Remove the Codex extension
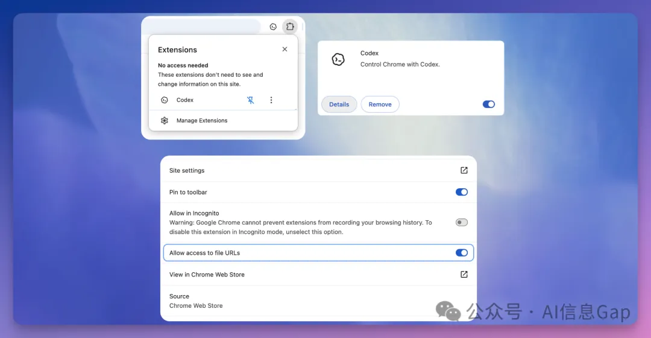Image resolution: width=651 pixels, height=338 pixels. point(380,104)
